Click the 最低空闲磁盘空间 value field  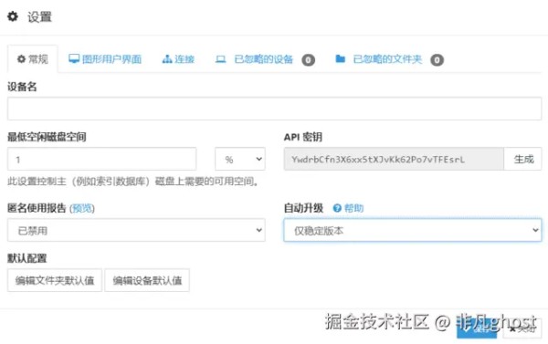click(x=101, y=159)
